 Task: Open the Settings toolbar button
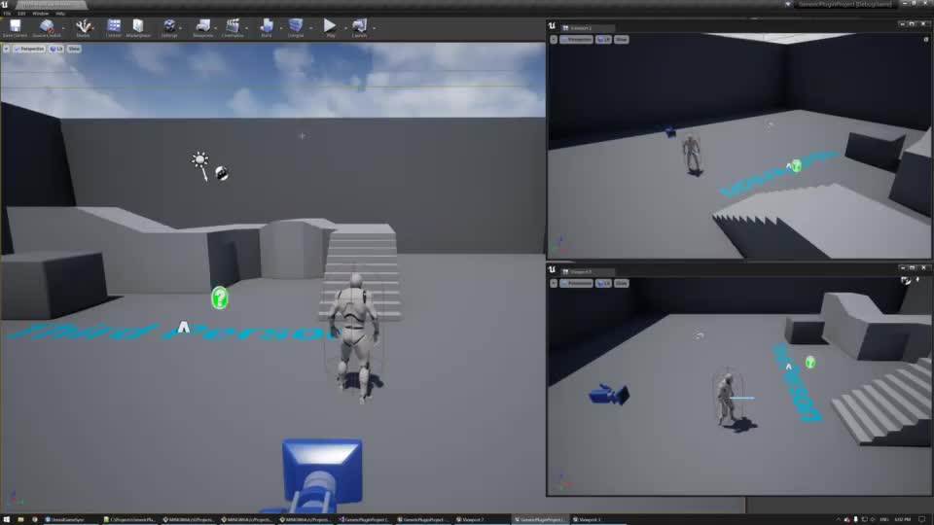pos(169,27)
